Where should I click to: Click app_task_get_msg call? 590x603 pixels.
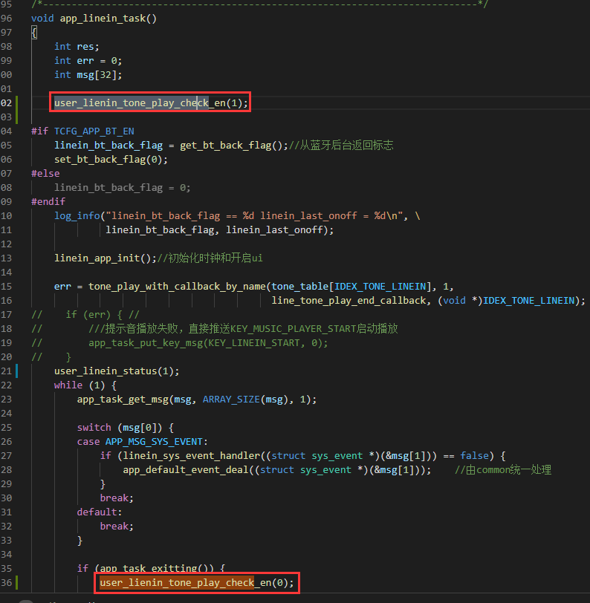coord(197,400)
